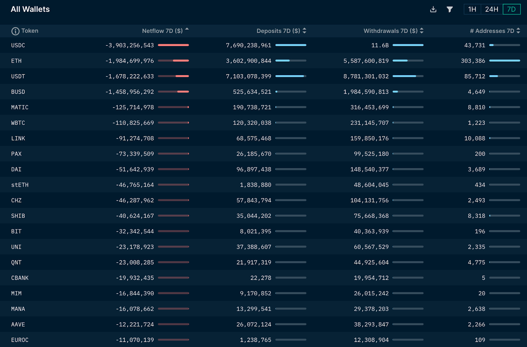Image resolution: width=527 pixels, height=347 pixels.
Task: Click MATIC netflow value -125,714,978
Action: (x=133, y=107)
